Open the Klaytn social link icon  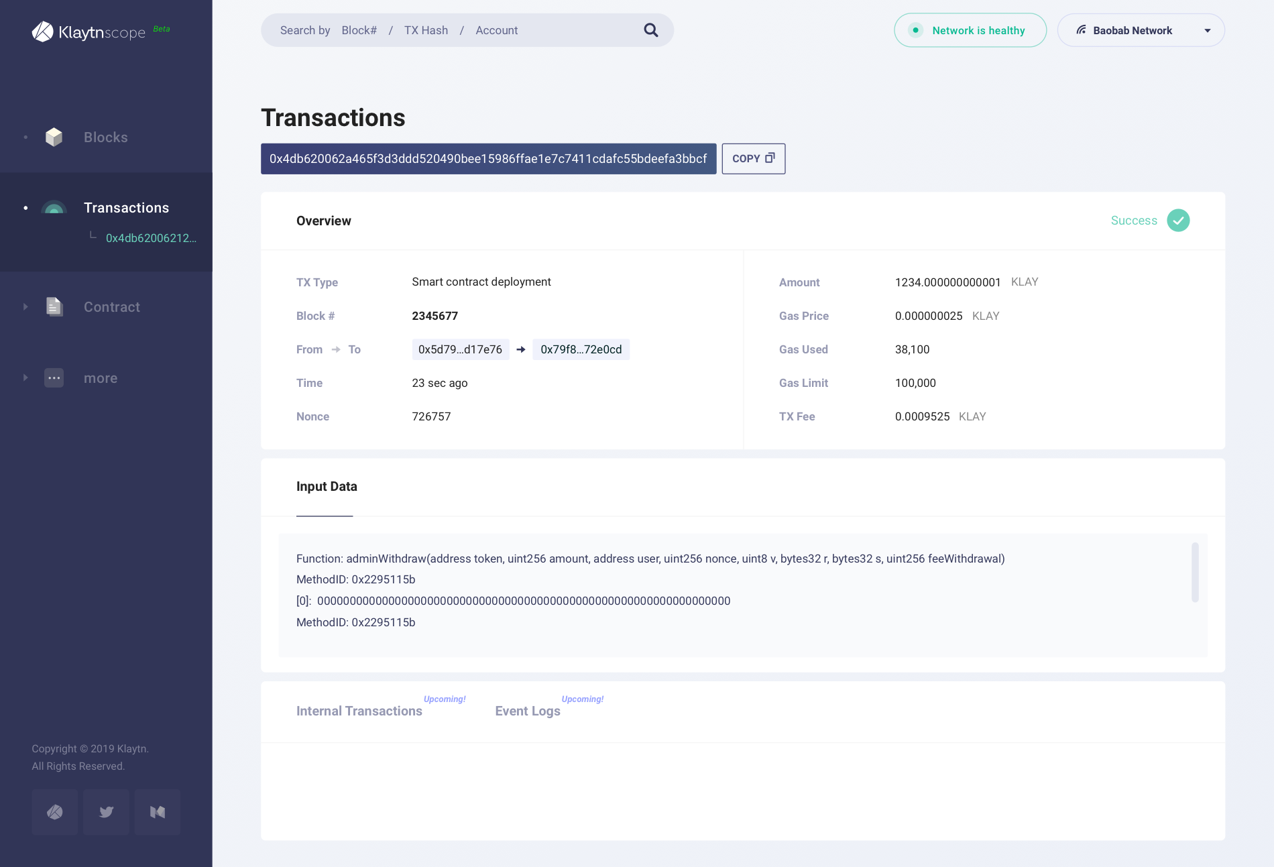pos(55,812)
